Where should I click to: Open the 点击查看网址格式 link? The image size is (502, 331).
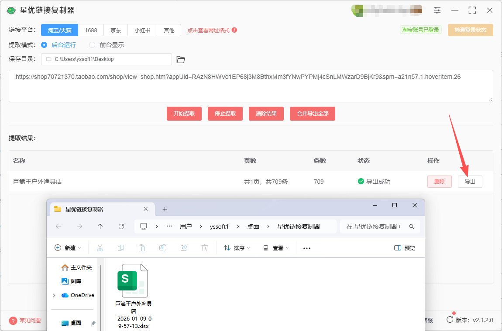pos(208,30)
